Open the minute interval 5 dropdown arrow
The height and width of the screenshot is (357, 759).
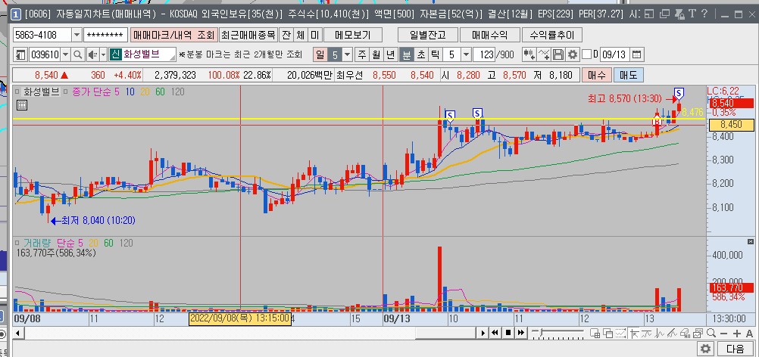coord(466,54)
